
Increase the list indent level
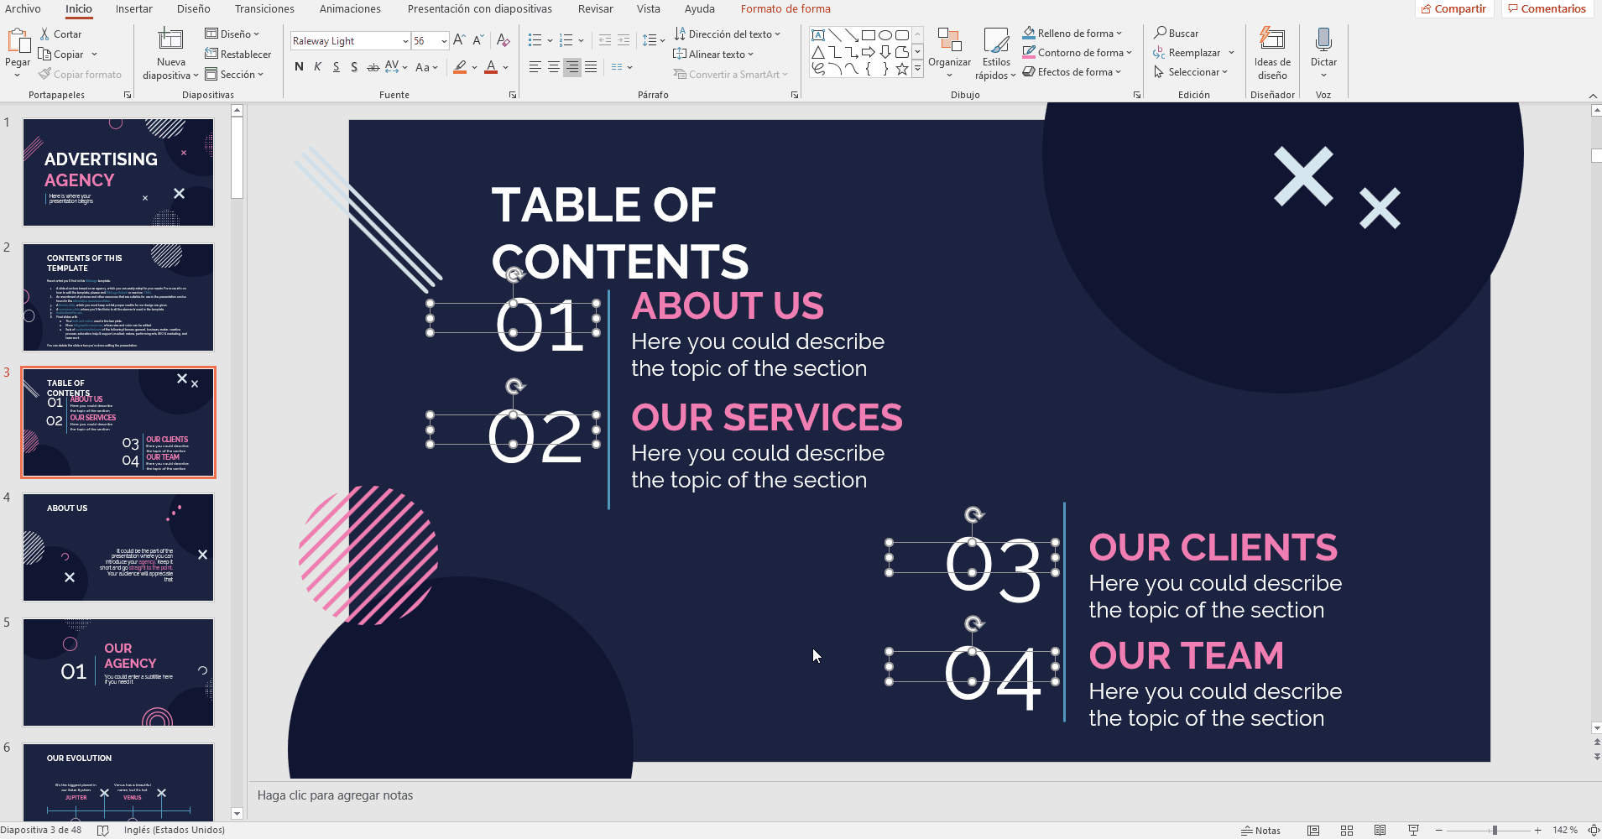tap(624, 40)
